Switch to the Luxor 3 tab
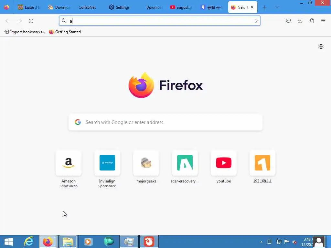 (x=29, y=7)
